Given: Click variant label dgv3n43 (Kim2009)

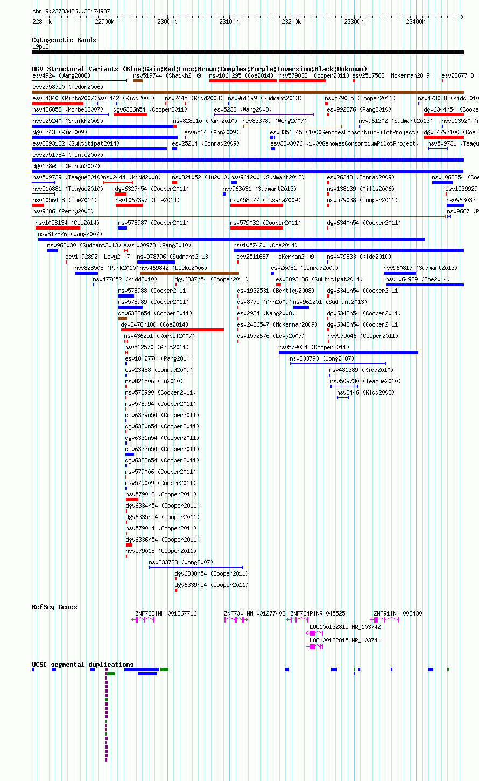Looking at the screenshot, I should point(60,132).
